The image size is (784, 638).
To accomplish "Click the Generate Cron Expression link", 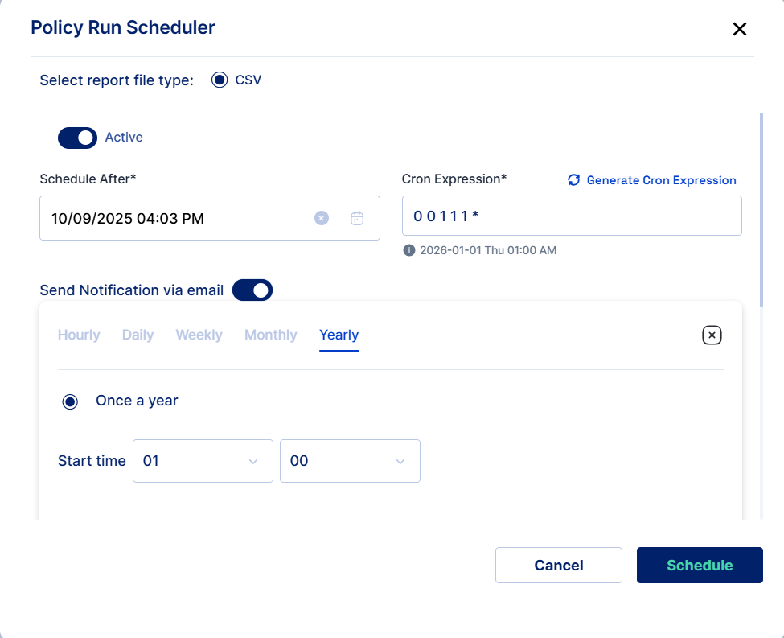I will click(661, 180).
